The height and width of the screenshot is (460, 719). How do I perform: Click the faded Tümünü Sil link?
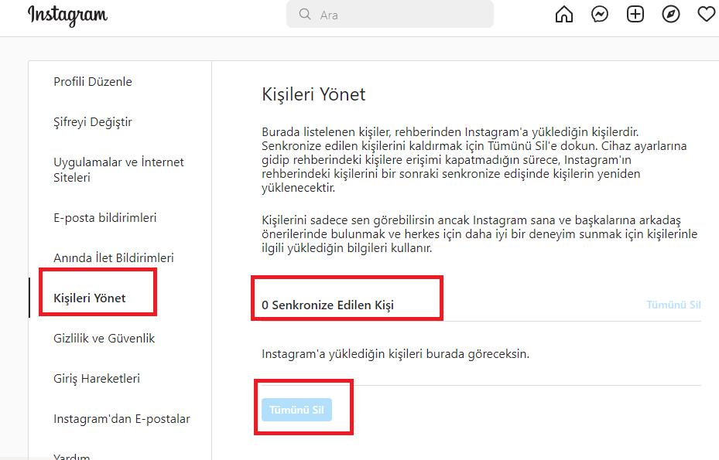(x=673, y=305)
